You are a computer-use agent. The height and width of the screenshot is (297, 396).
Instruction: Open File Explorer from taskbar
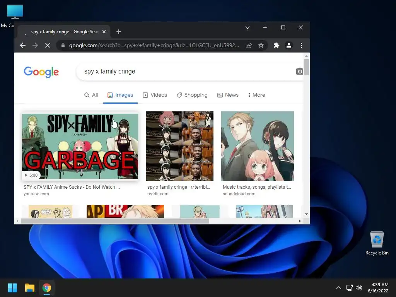pos(29,288)
